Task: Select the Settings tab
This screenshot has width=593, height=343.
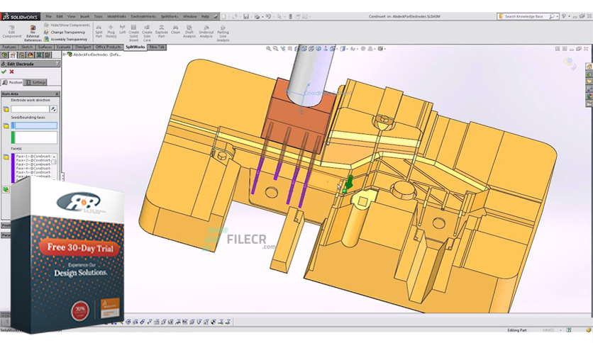Action: click(x=36, y=82)
